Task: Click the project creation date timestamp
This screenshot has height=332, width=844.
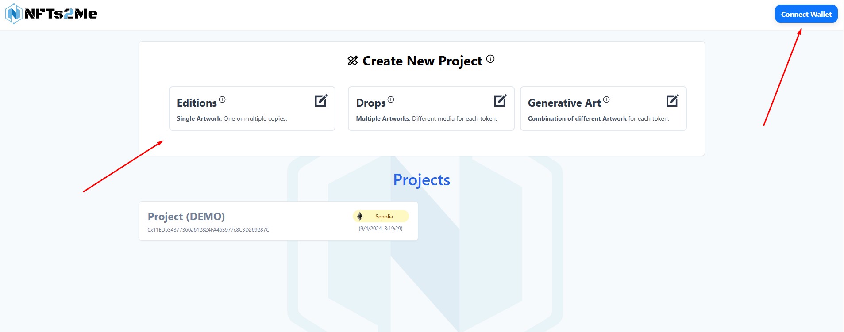Action: pyautogui.click(x=380, y=229)
